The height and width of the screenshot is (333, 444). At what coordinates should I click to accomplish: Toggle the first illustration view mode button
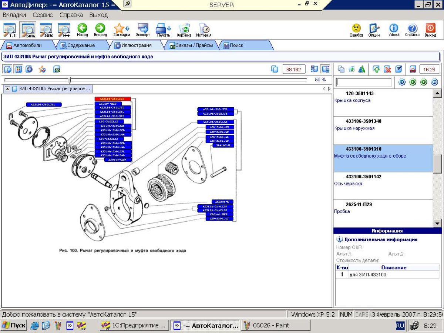8,69
